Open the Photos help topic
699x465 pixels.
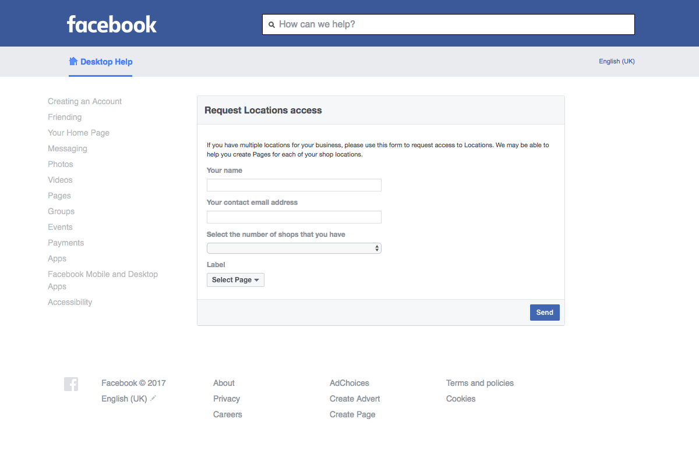[x=61, y=164]
